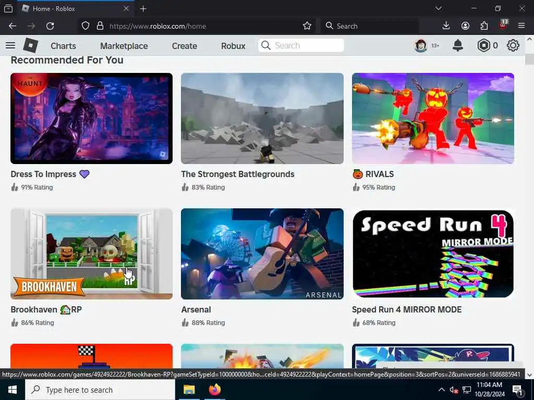Open File Explorer from taskbar
This screenshot has height=400, width=534.
[x=189, y=390]
